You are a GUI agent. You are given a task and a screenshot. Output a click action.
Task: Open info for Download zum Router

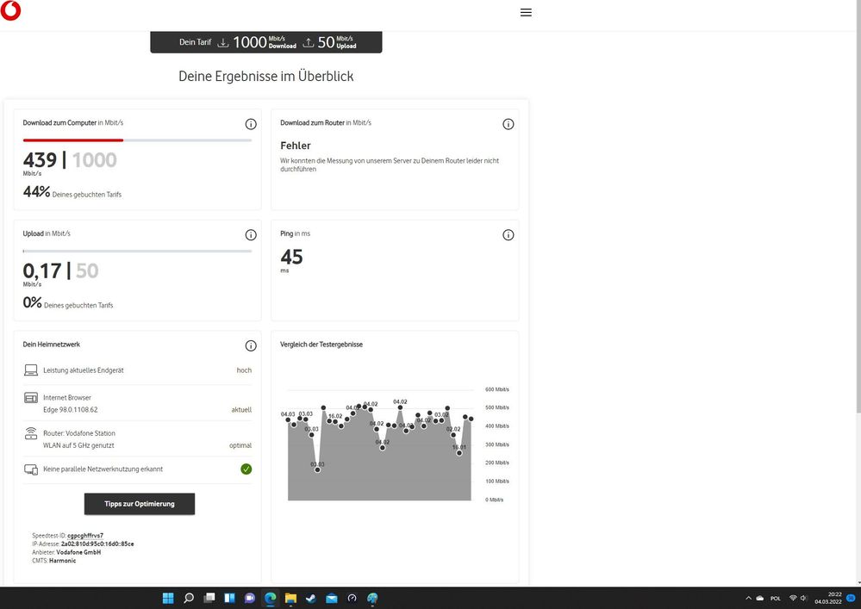click(x=508, y=124)
